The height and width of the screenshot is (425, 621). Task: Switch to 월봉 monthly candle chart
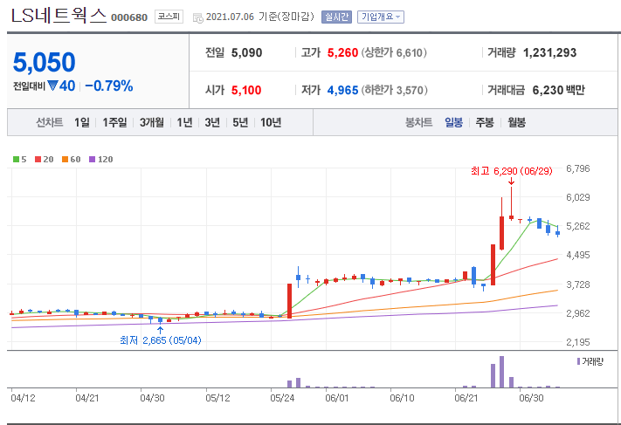pyautogui.click(x=516, y=122)
